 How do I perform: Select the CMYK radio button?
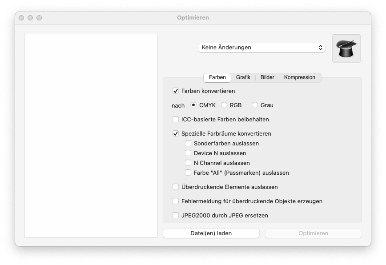[193, 105]
